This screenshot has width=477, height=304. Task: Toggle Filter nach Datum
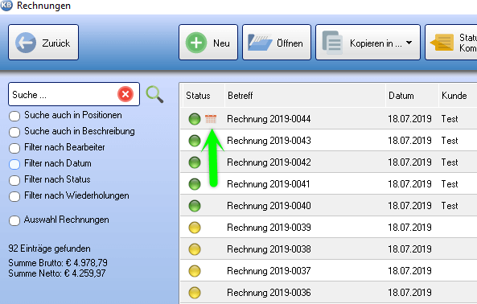(x=14, y=164)
